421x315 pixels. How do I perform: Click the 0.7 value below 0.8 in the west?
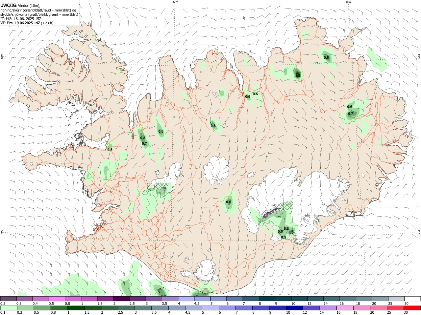tap(144, 143)
